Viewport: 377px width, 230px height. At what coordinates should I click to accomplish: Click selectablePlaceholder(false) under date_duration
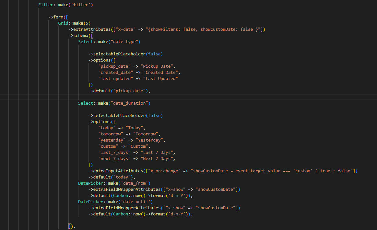pos(125,116)
